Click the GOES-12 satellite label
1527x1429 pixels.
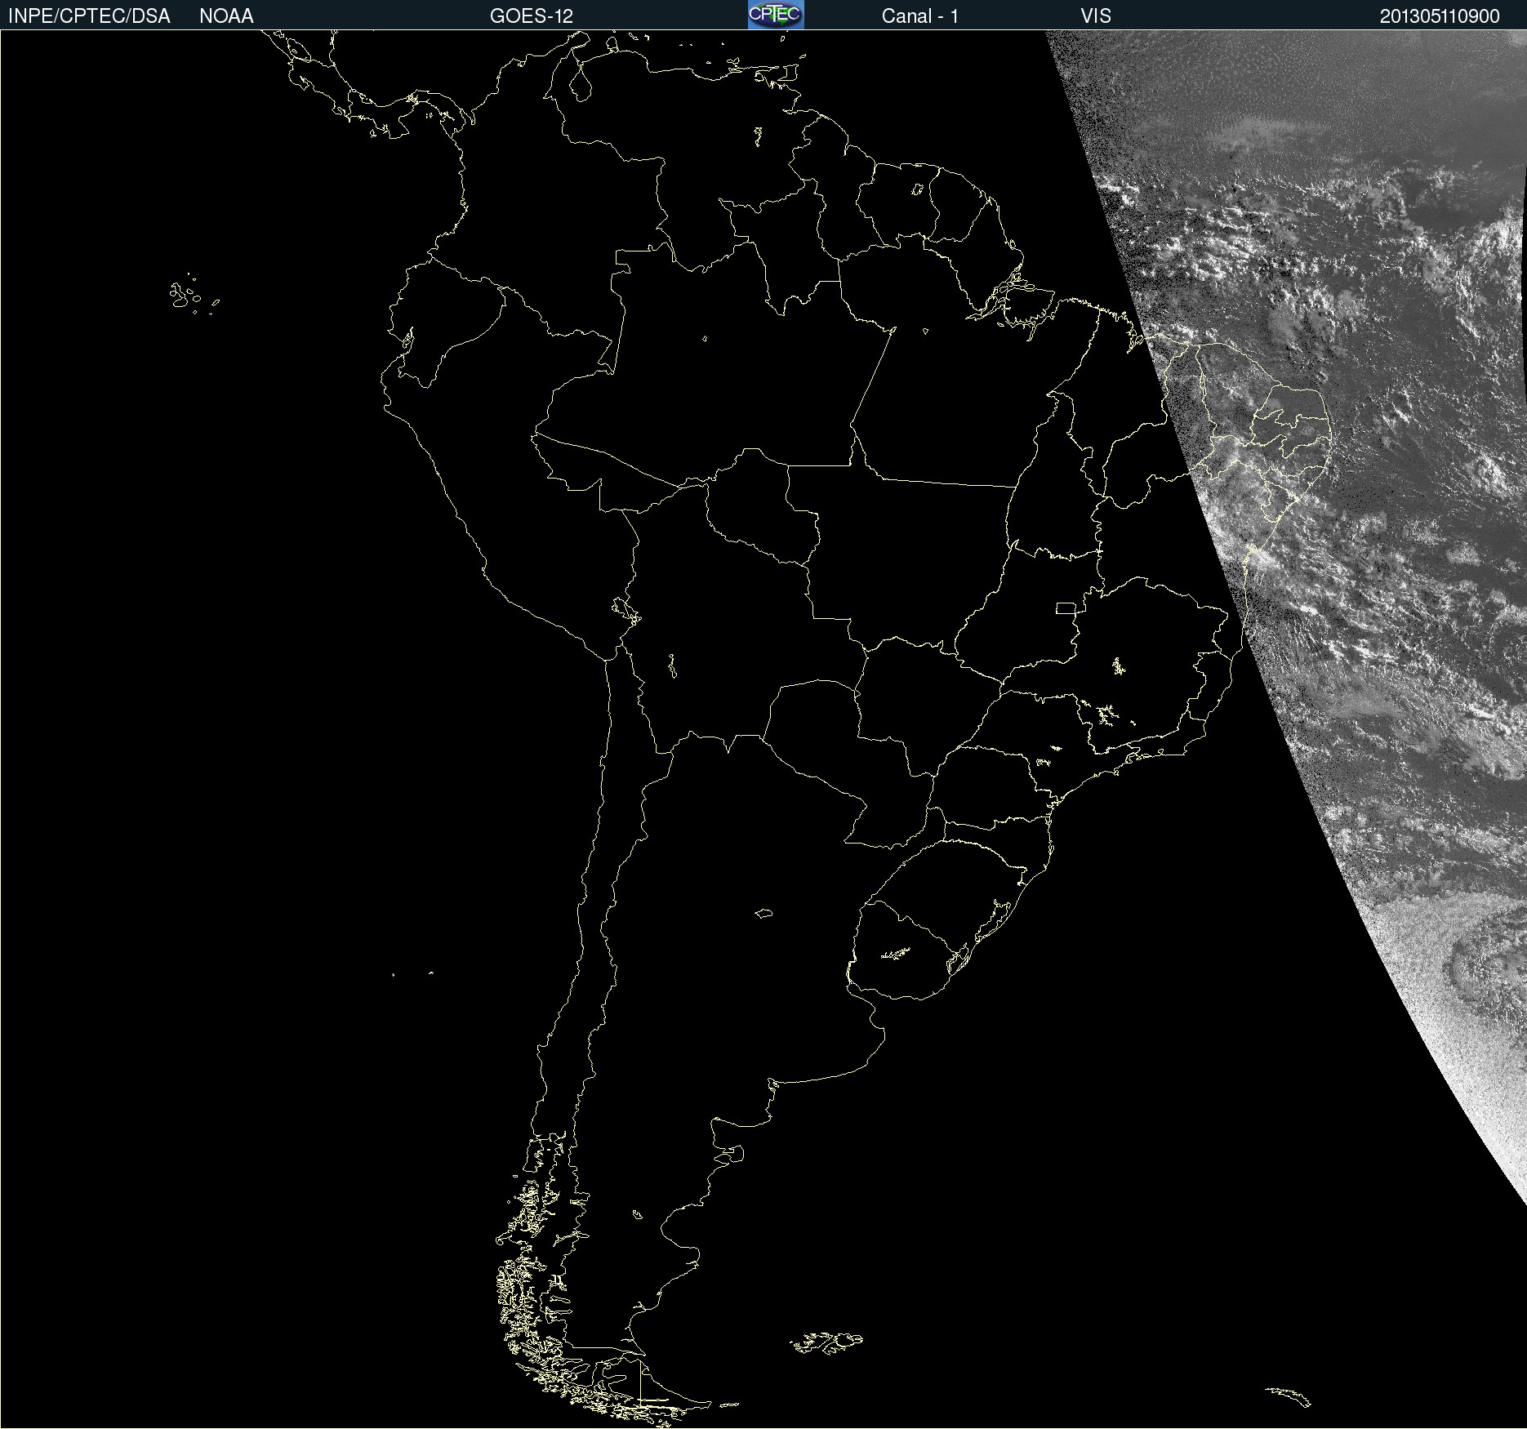click(532, 16)
